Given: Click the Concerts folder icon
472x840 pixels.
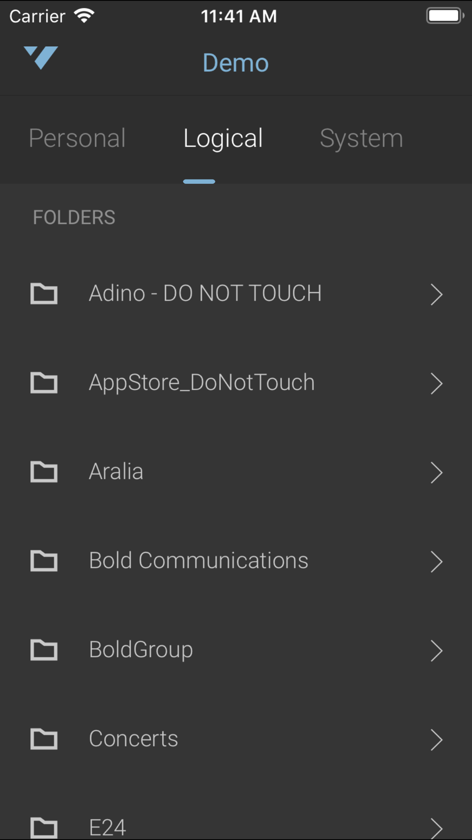Looking at the screenshot, I should click(44, 738).
